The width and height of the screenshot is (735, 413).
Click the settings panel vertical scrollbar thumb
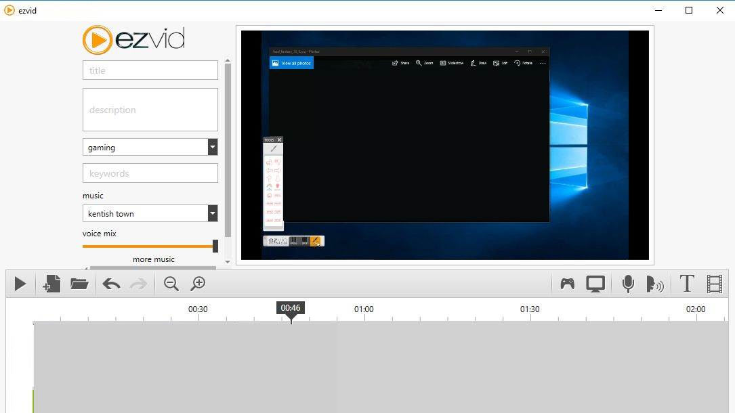coord(228,150)
